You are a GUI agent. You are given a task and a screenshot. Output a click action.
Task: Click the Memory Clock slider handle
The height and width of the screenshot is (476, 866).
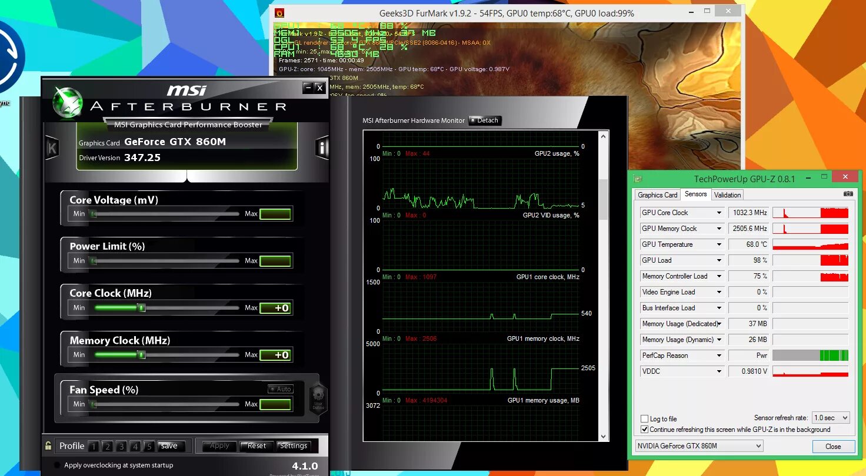point(141,354)
